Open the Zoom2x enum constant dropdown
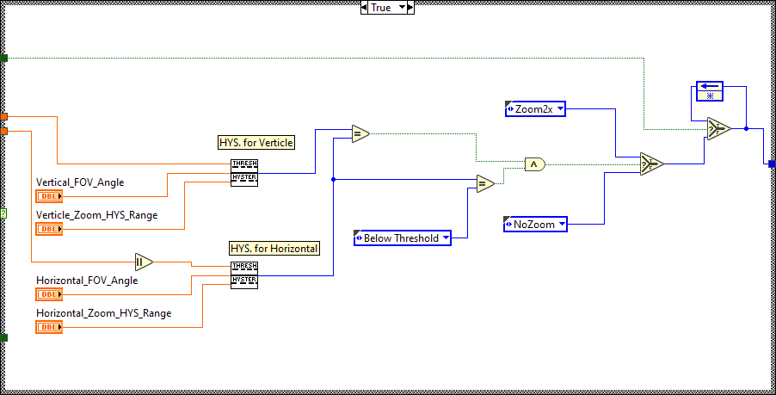This screenshot has width=776, height=395. (x=561, y=108)
